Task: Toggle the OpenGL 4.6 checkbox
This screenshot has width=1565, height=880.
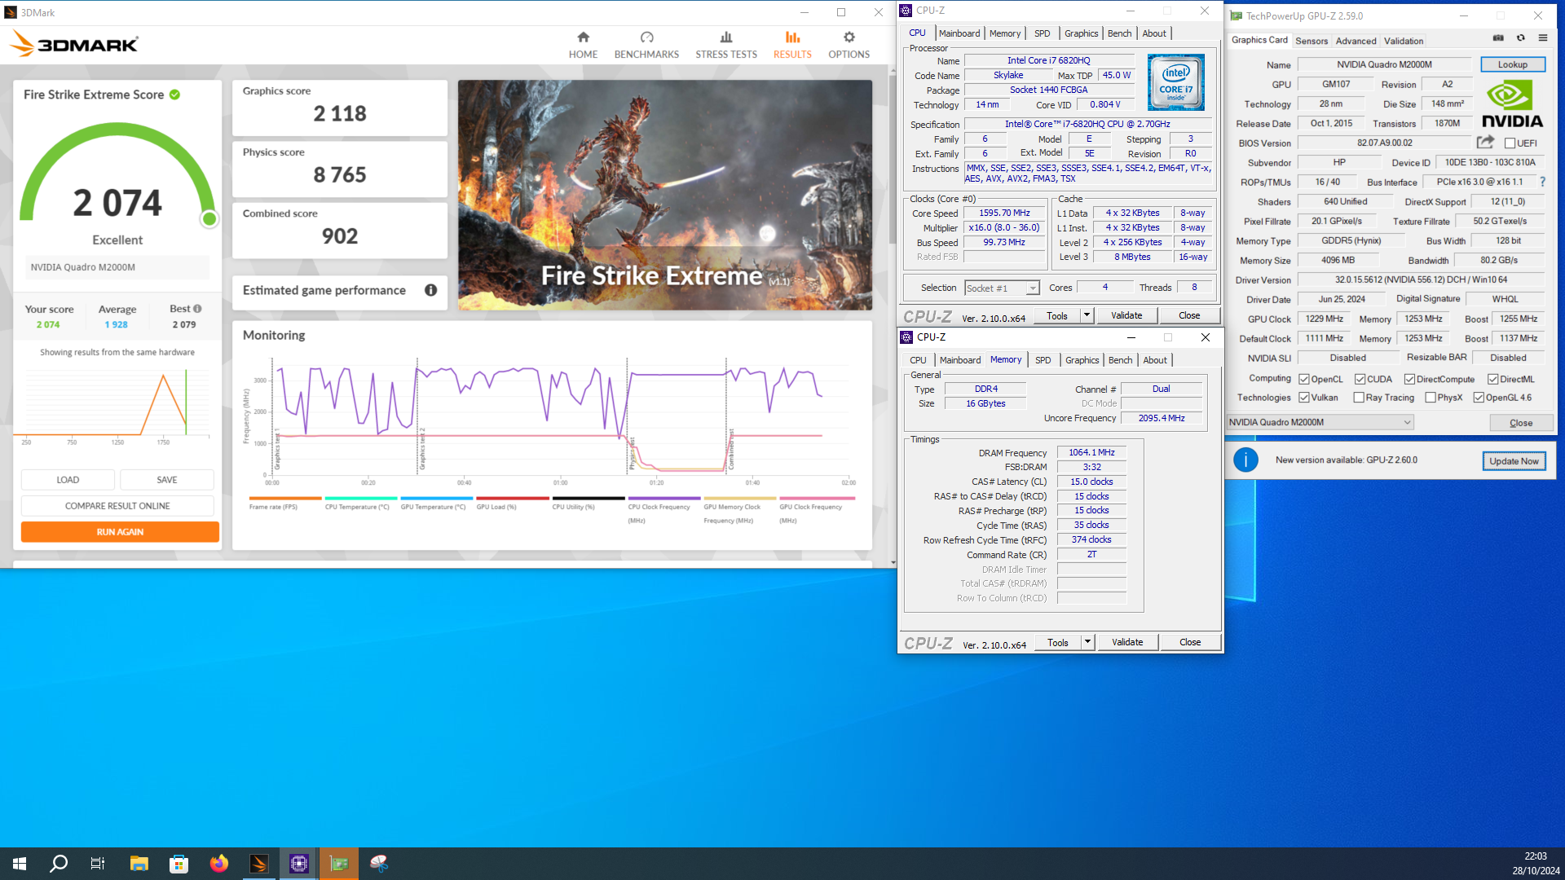Action: [1479, 398]
